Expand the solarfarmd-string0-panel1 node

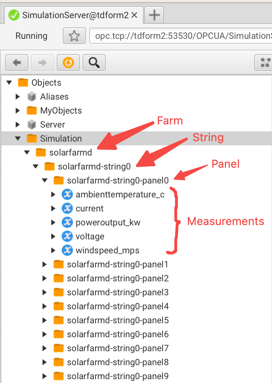pos(45,265)
